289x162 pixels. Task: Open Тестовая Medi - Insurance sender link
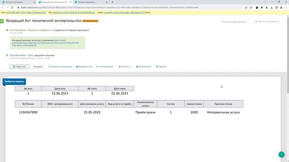point(32,30)
